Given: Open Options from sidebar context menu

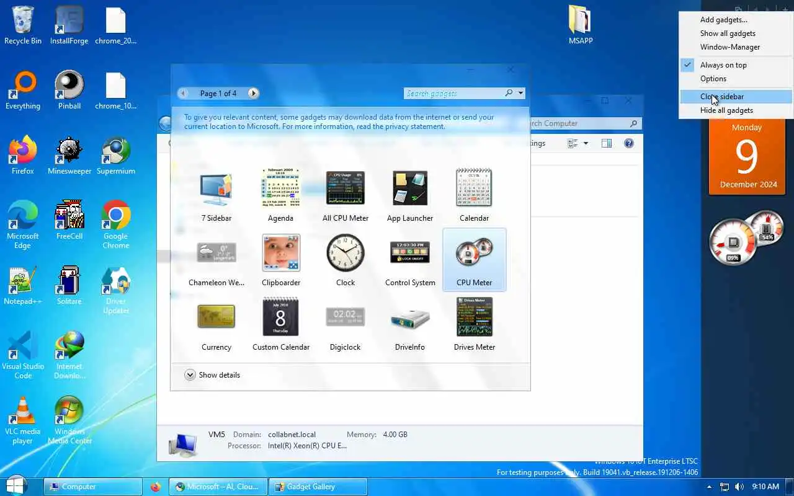Looking at the screenshot, I should pyautogui.click(x=736, y=79).
